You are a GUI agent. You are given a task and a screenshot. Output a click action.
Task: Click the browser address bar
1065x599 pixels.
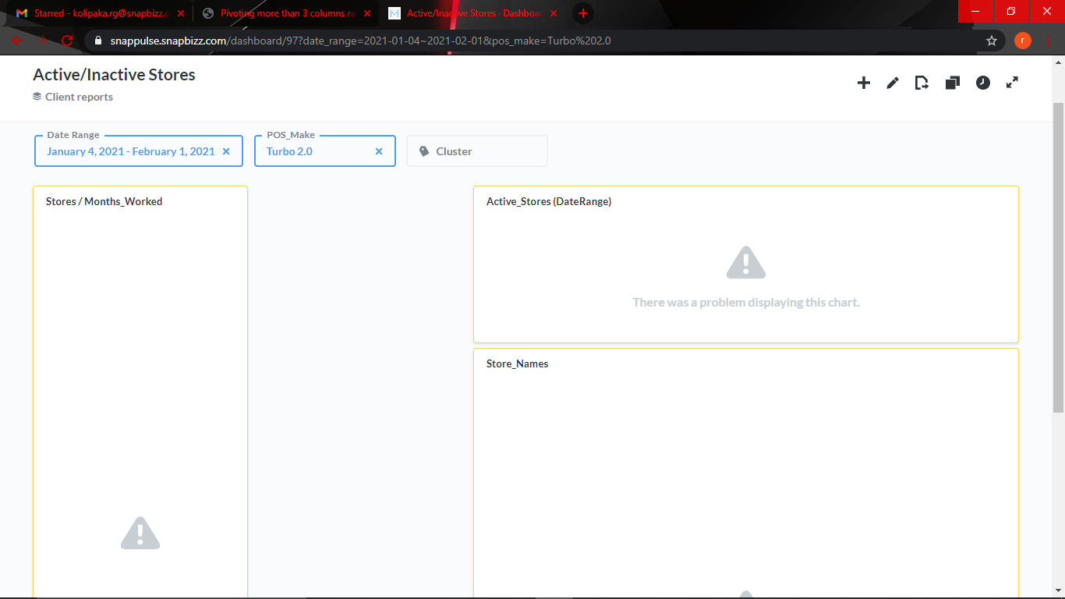468,40
